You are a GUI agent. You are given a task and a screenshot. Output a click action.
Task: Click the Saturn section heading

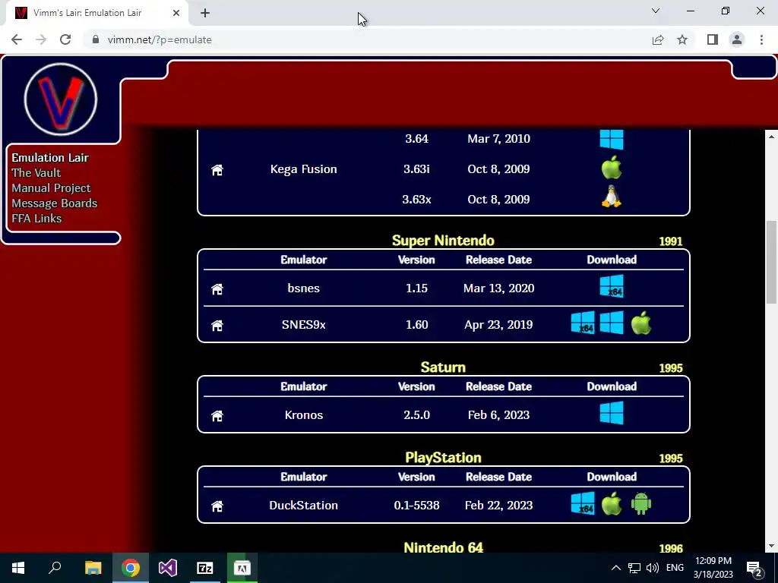pyautogui.click(x=443, y=367)
